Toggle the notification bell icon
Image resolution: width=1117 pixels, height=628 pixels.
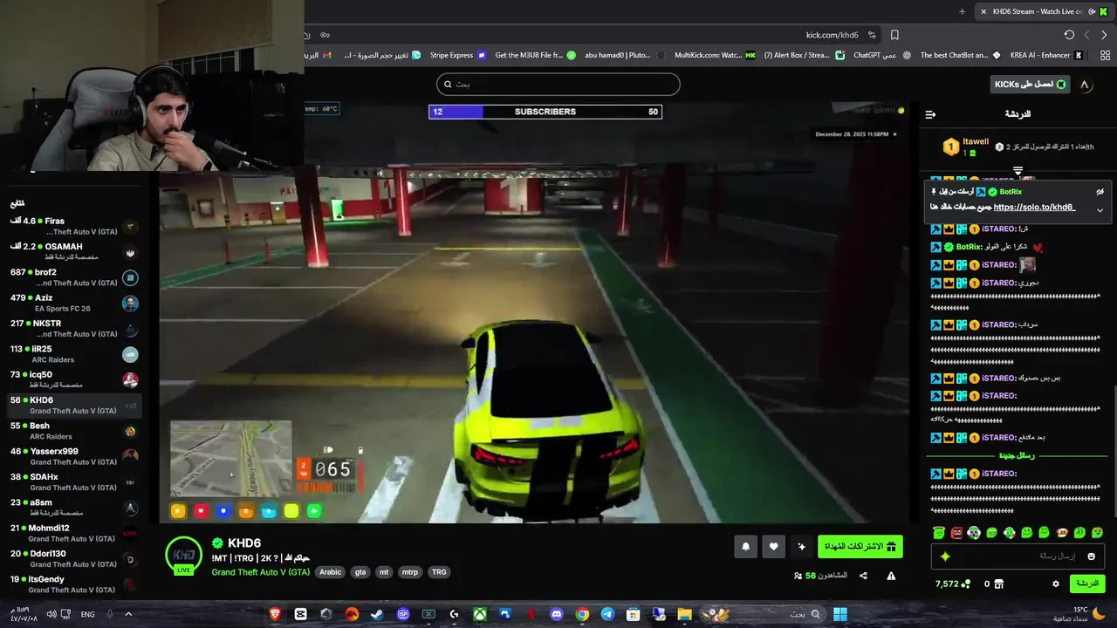pos(745,547)
